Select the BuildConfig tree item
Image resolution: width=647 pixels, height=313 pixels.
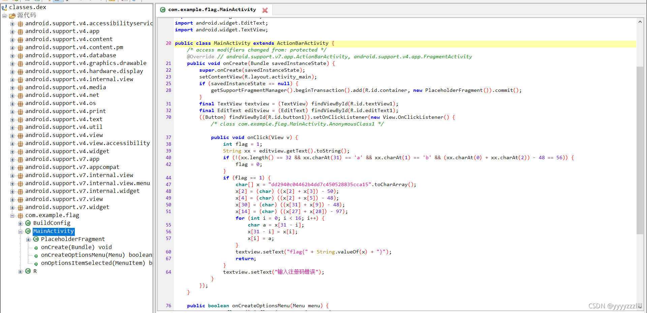pyautogui.click(x=52, y=223)
